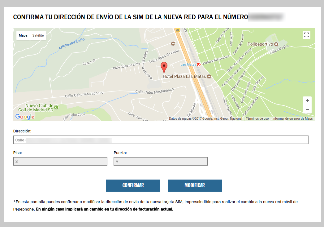Open Informar de un error de Maps link
The height and width of the screenshot is (227, 324).
pyautogui.click(x=292, y=118)
